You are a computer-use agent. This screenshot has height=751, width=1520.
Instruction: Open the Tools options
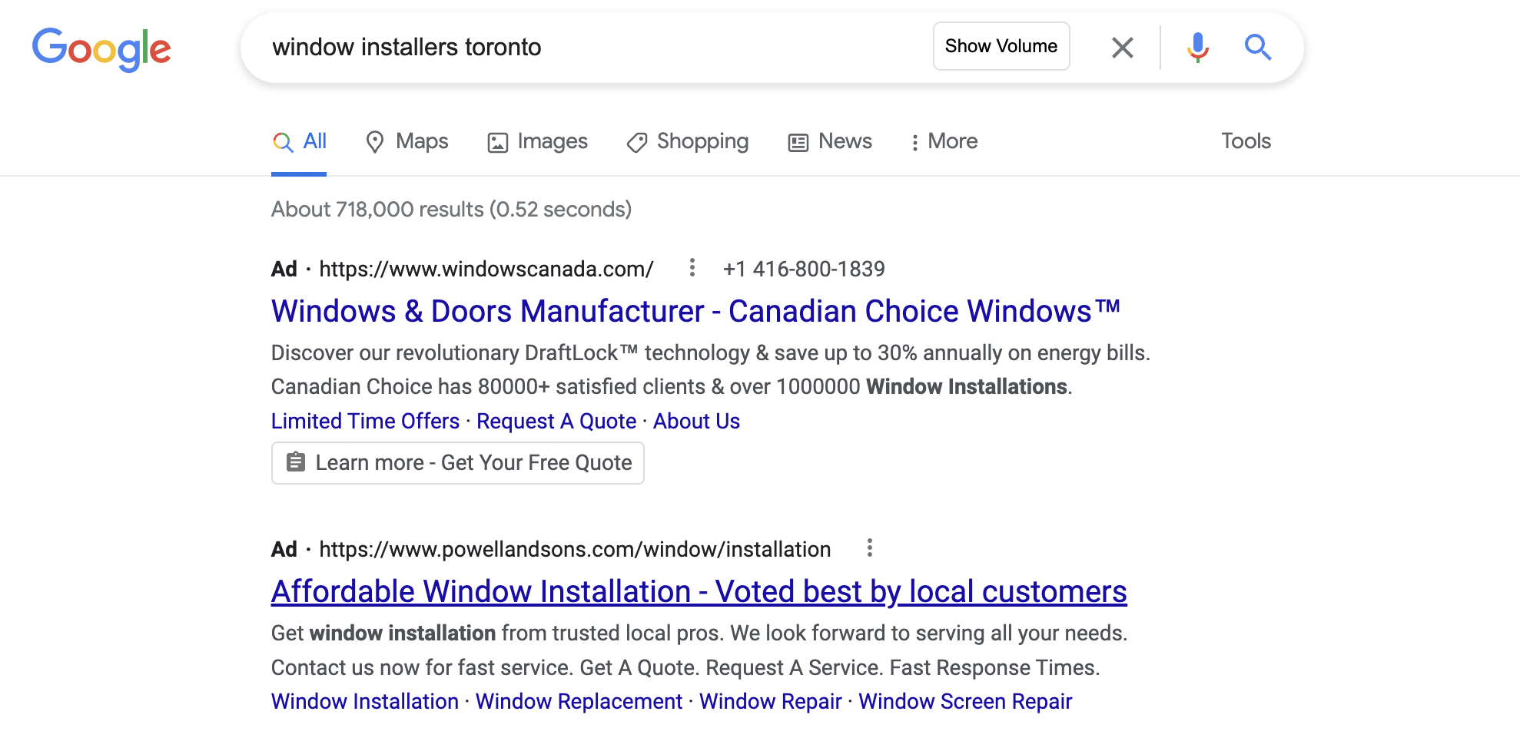1246,141
